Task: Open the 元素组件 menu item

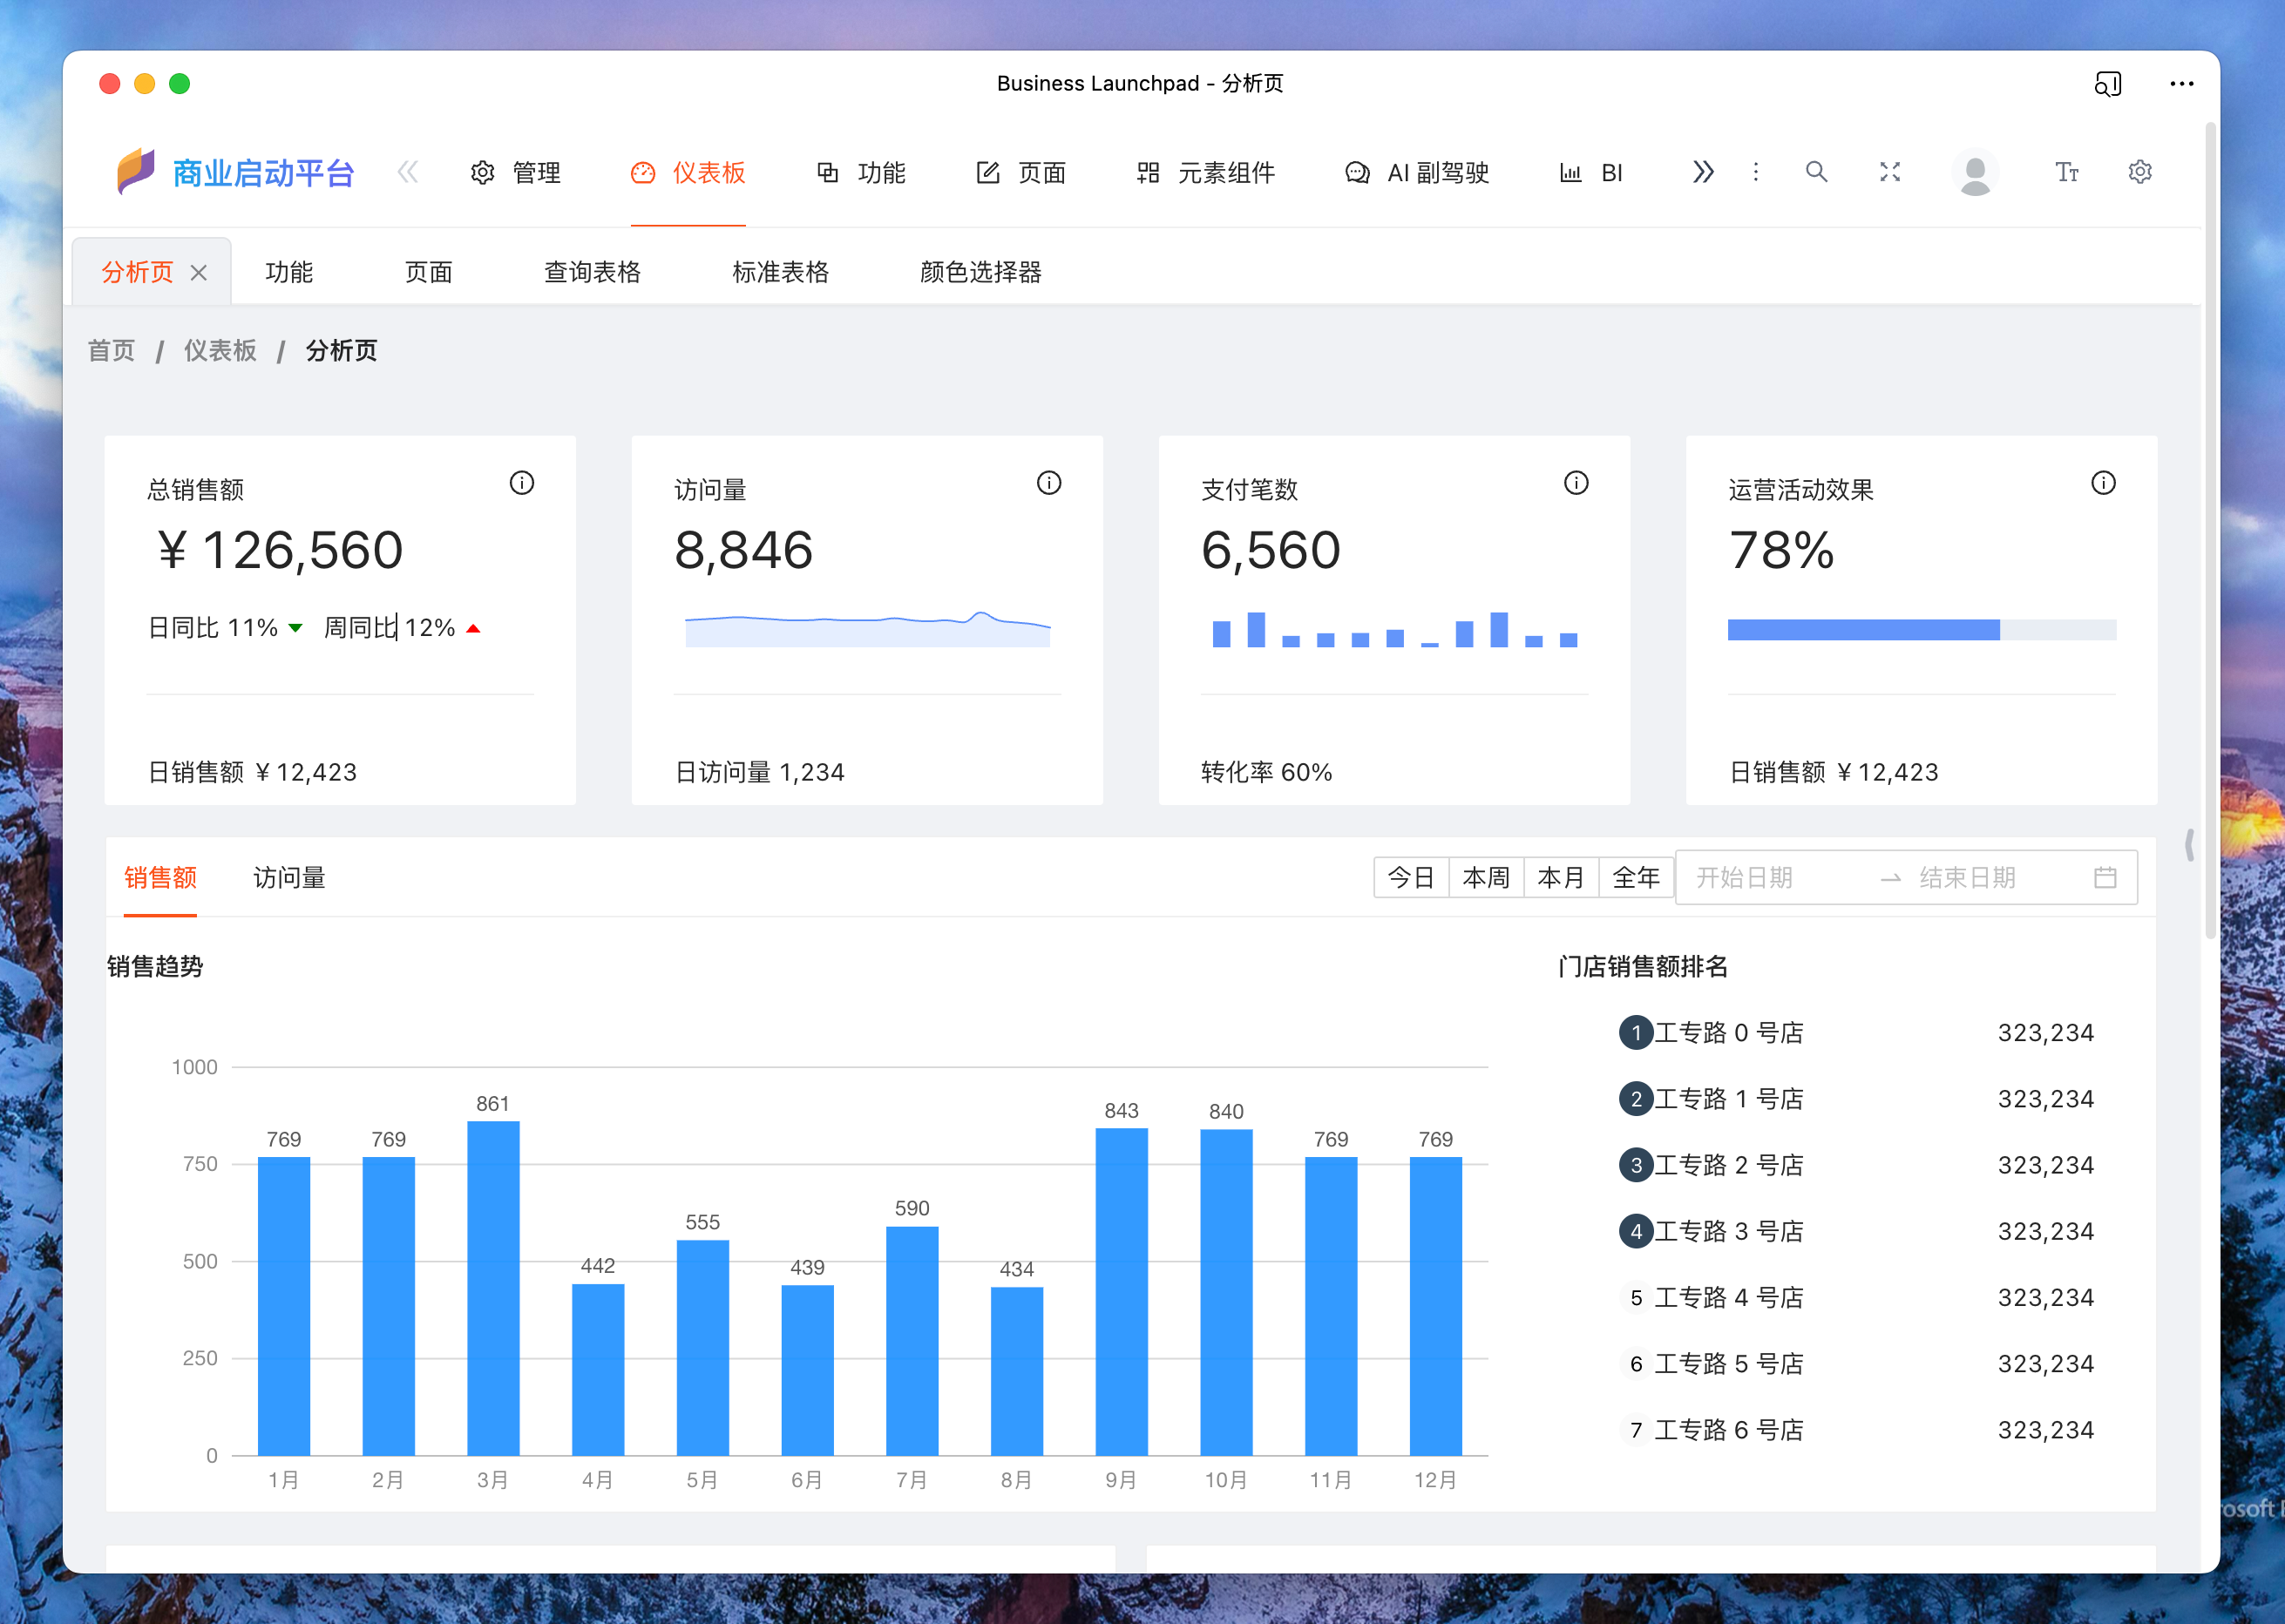Action: click(x=1205, y=173)
